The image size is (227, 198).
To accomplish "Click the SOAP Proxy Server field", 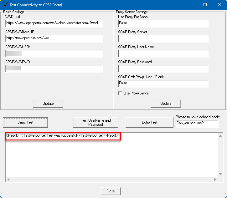I will click(163, 38).
